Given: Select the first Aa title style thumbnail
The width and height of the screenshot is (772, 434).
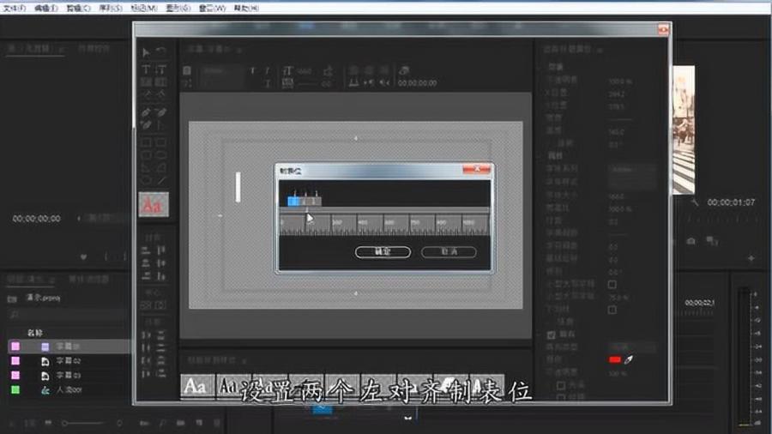Looking at the screenshot, I should [196, 386].
